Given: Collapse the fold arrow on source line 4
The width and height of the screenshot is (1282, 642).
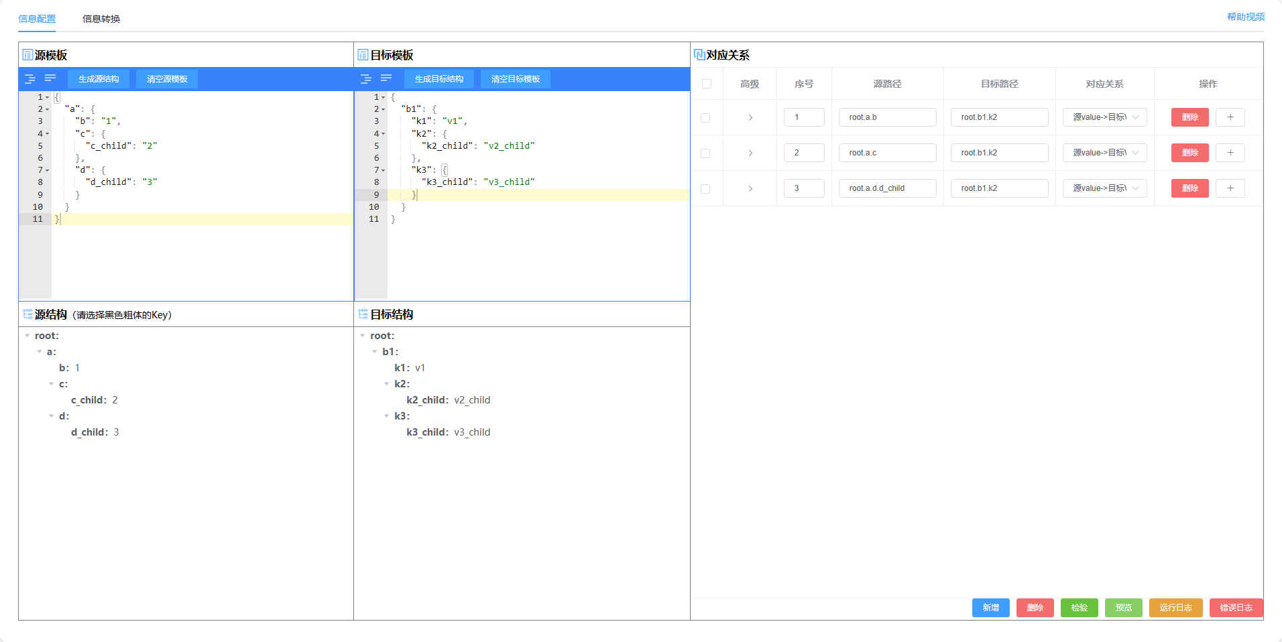Looking at the screenshot, I should (48, 134).
